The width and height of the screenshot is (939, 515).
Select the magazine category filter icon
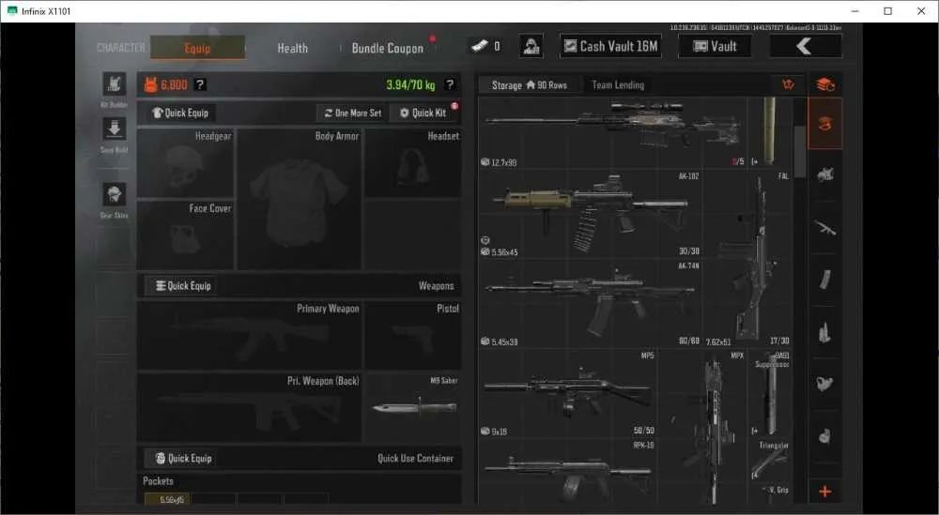(x=824, y=280)
